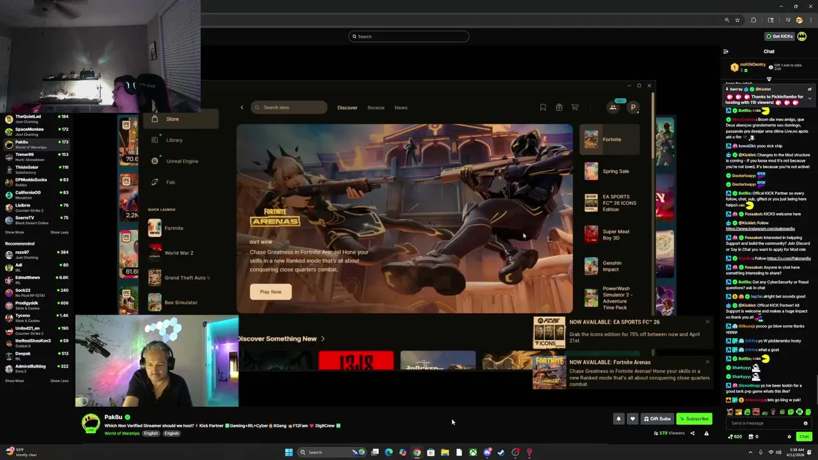
Task: Click the Steam icon in taskbar
Action: (501, 452)
